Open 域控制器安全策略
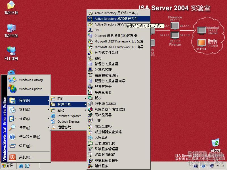This screenshot has height=170, width=227. (x=119, y=132)
